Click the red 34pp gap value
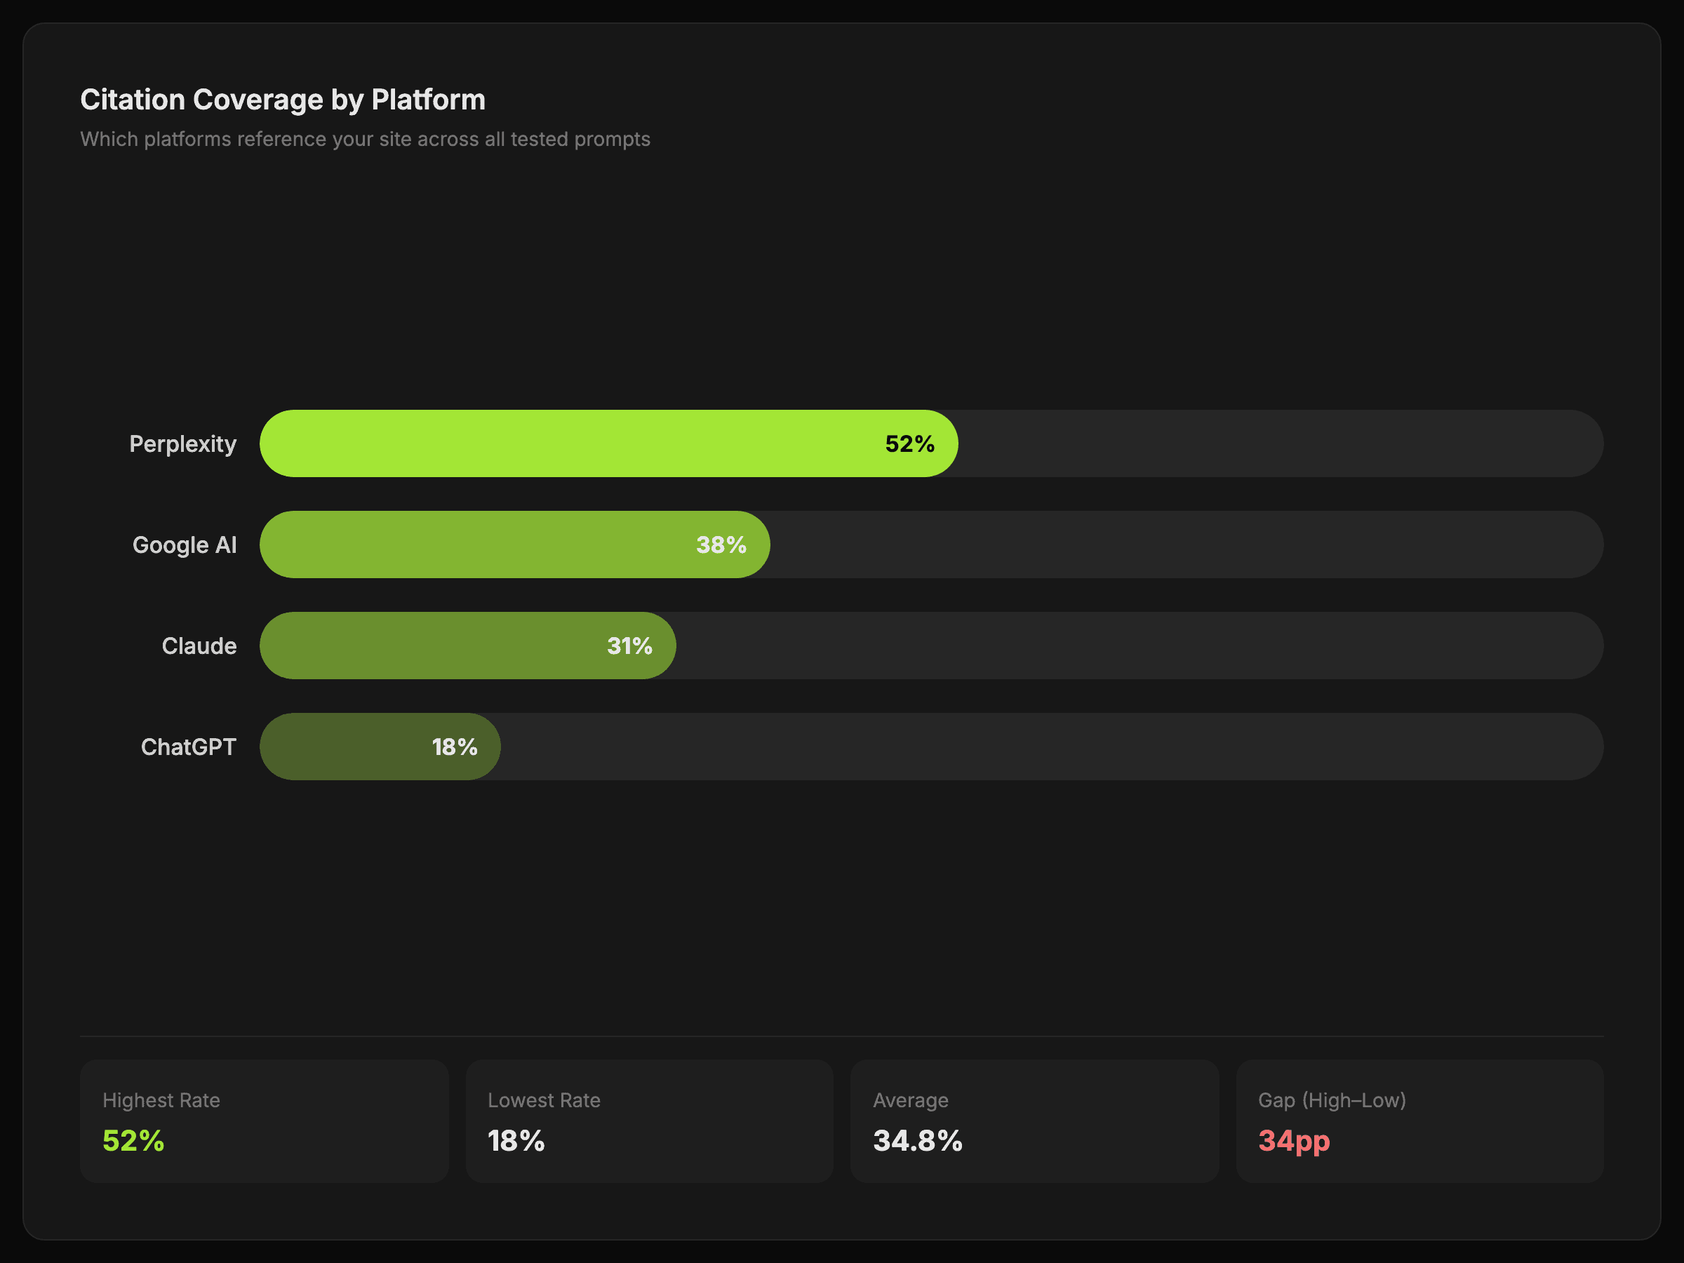Image resolution: width=1684 pixels, height=1263 pixels. (1293, 1140)
